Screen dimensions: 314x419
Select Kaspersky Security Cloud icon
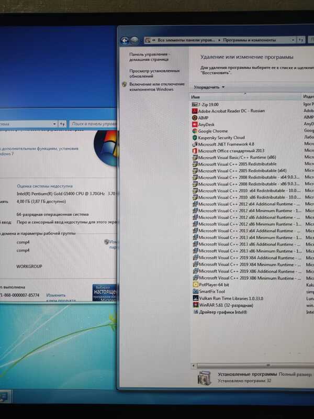pos(195,138)
